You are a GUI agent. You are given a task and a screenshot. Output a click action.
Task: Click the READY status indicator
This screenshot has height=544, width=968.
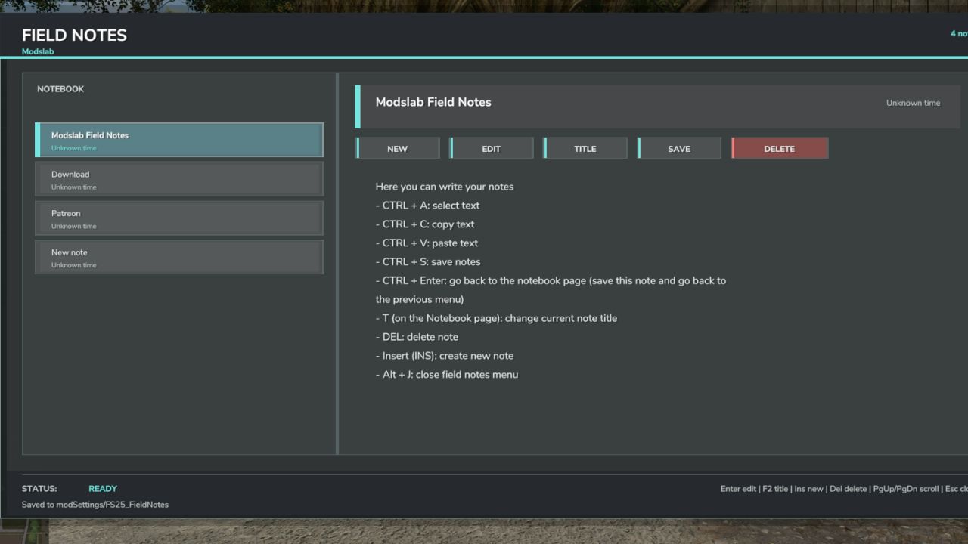[x=103, y=489]
